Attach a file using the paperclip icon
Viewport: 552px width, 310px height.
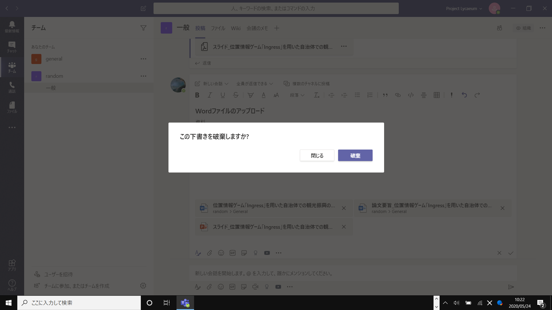tap(209, 253)
